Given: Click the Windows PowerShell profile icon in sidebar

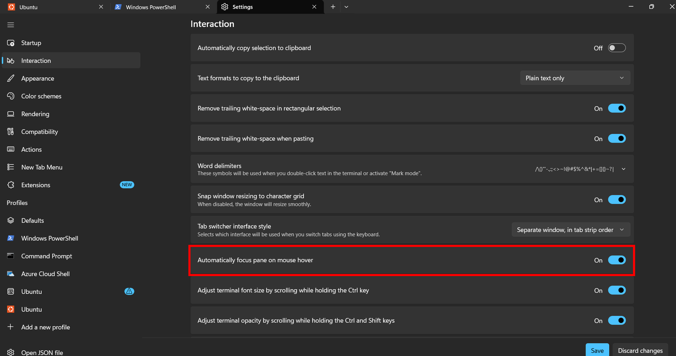Looking at the screenshot, I should click(11, 238).
